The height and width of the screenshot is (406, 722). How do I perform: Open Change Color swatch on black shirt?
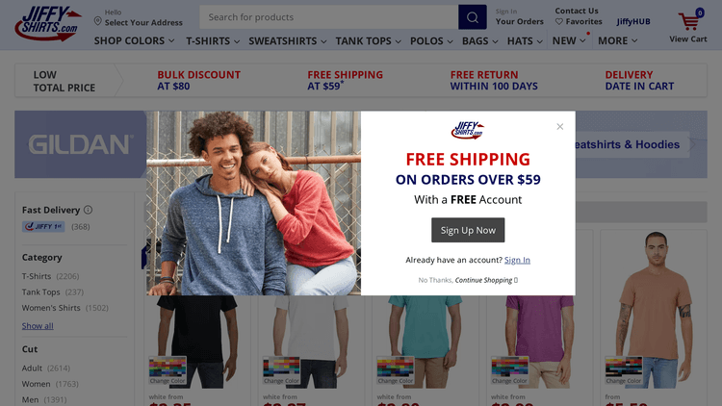coord(168,370)
